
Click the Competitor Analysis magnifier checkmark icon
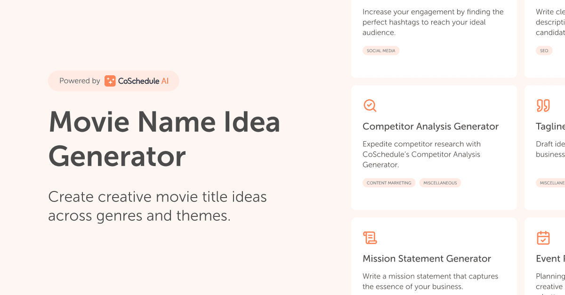[x=370, y=105]
